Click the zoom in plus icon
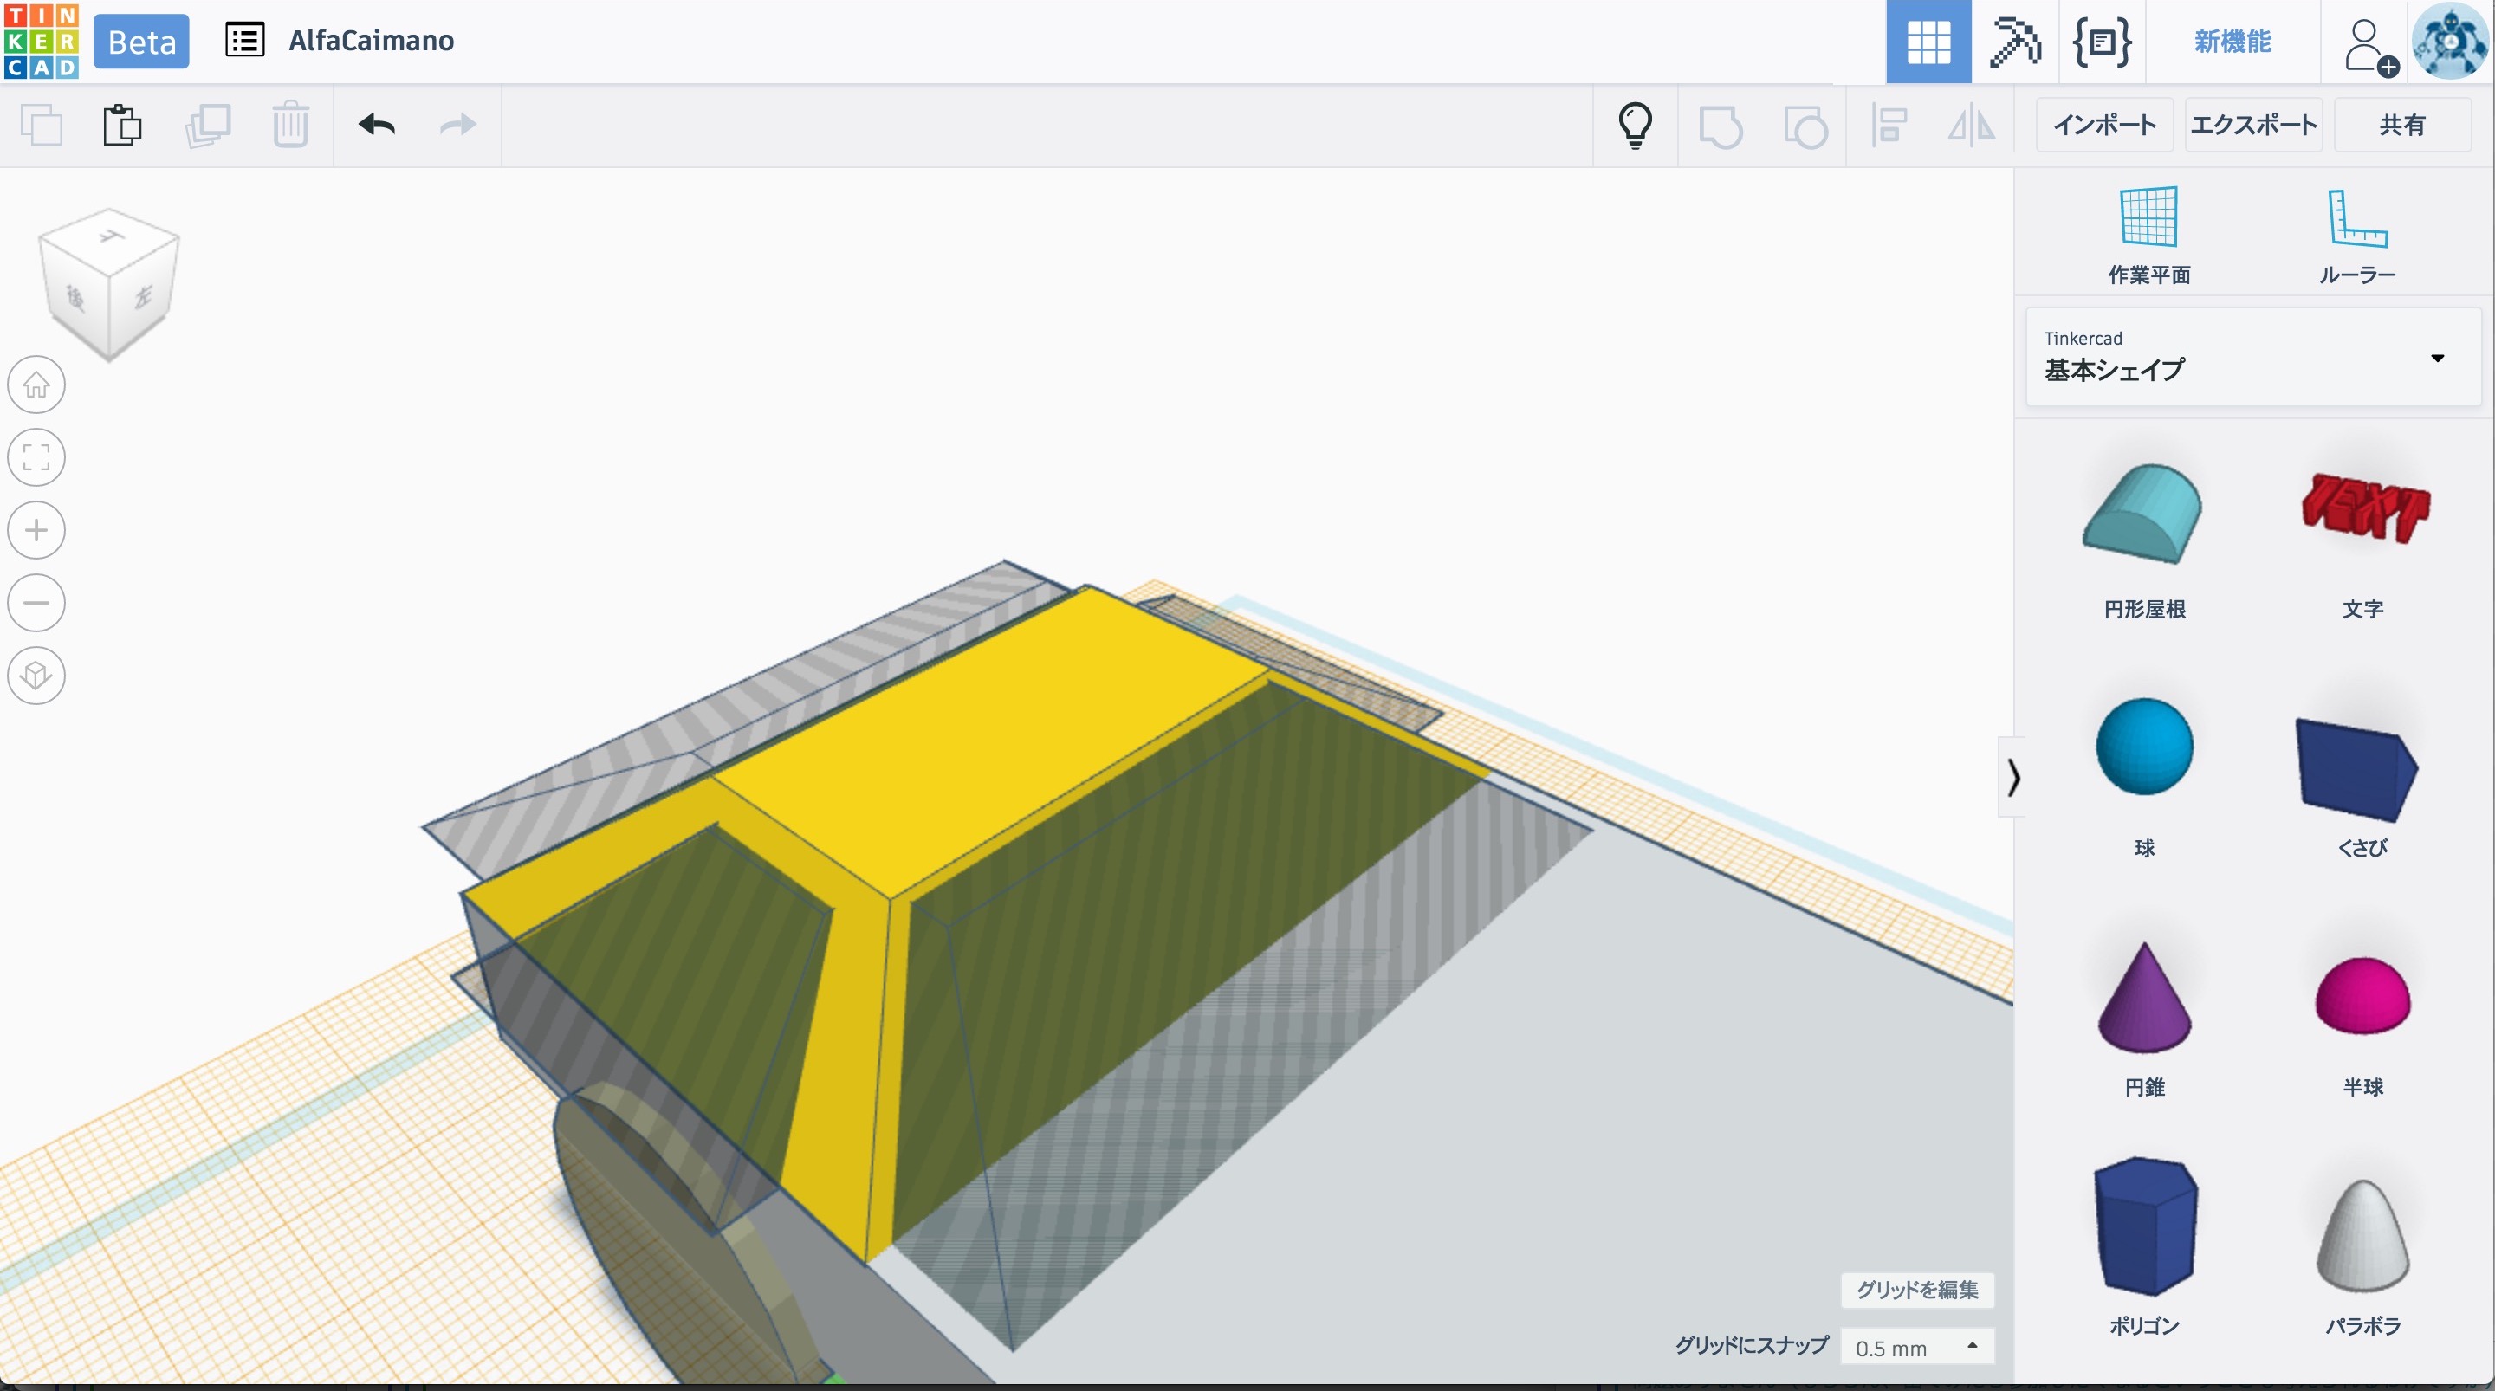Image resolution: width=2495 pixels, height=1391 pixels. (x=36, y=530)
